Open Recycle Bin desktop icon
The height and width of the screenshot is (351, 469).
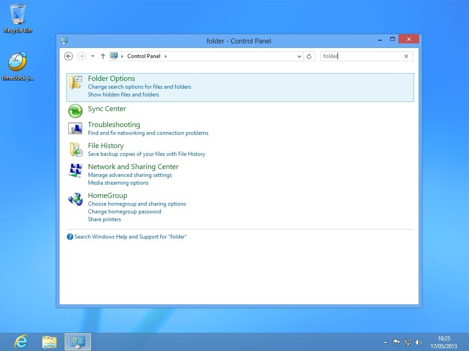(18, 18)
